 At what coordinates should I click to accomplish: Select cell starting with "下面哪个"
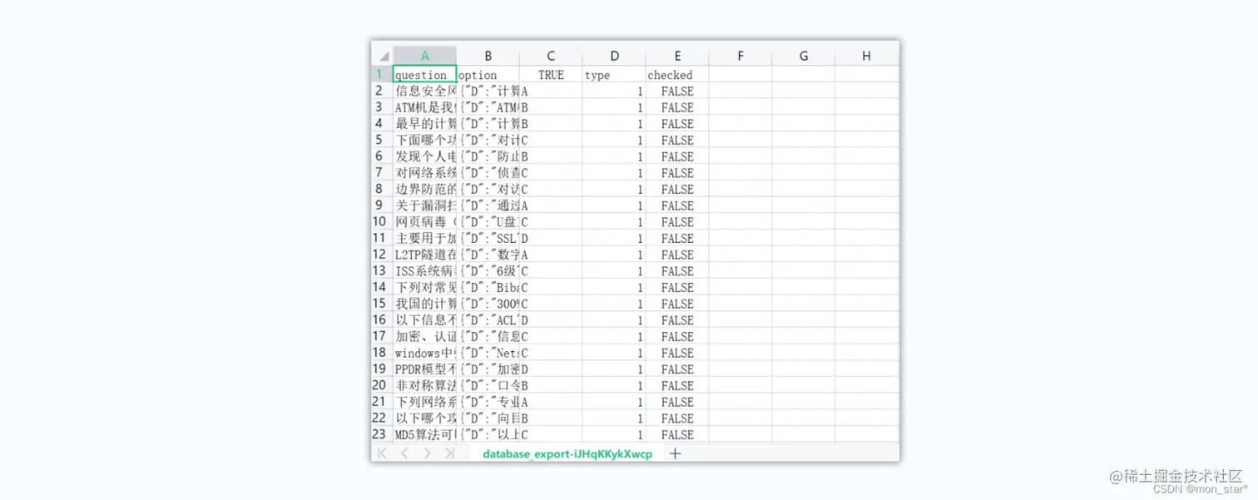[424, 140]
